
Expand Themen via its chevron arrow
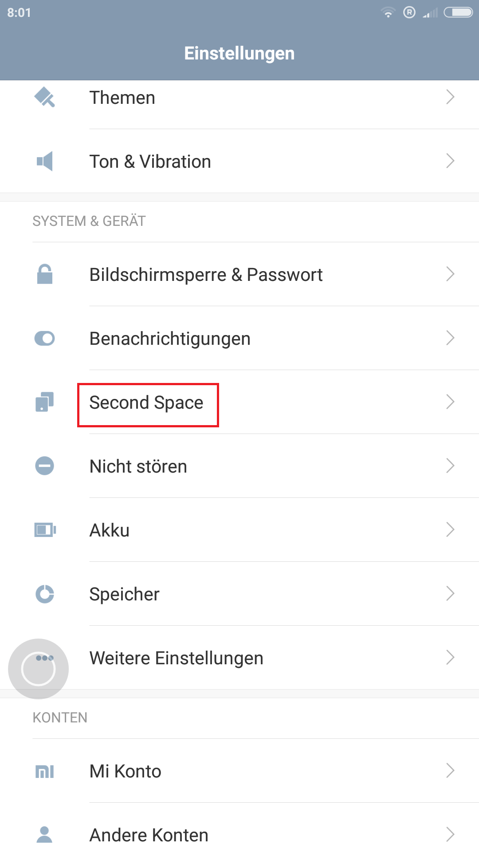(450, 97)
